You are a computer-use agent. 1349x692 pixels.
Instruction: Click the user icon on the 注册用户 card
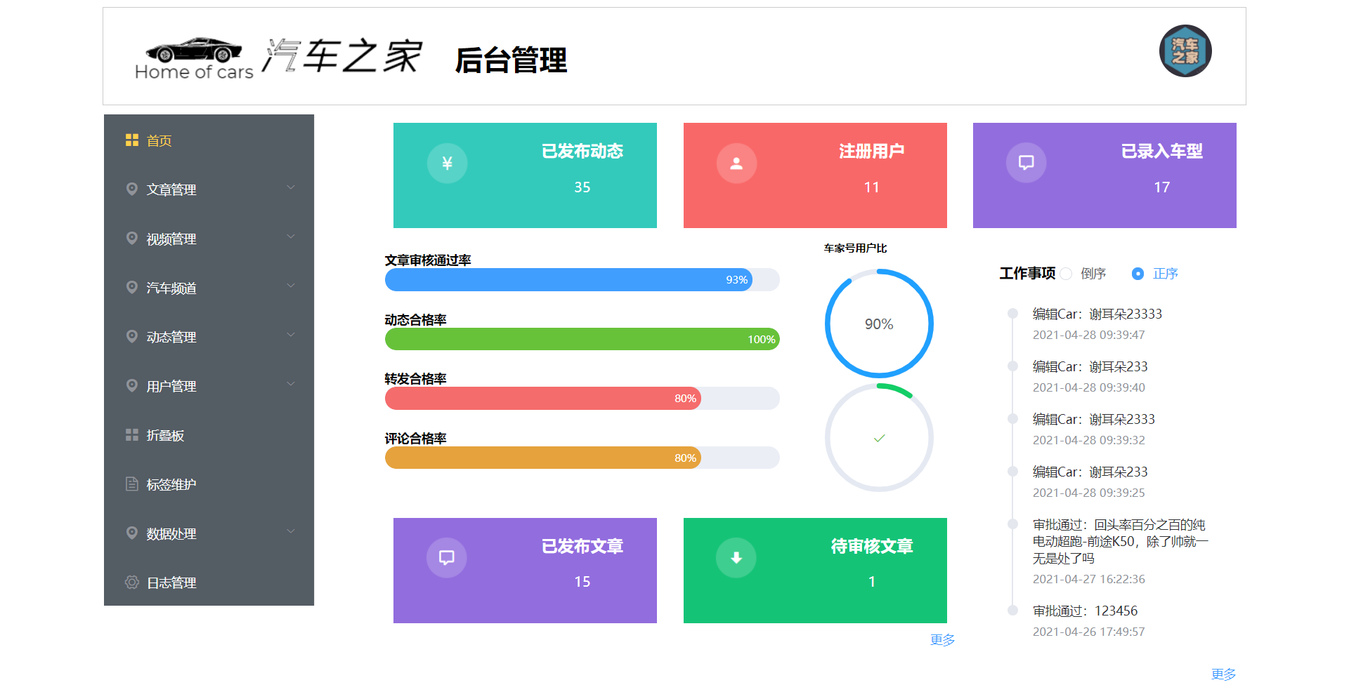coord(736,163)
